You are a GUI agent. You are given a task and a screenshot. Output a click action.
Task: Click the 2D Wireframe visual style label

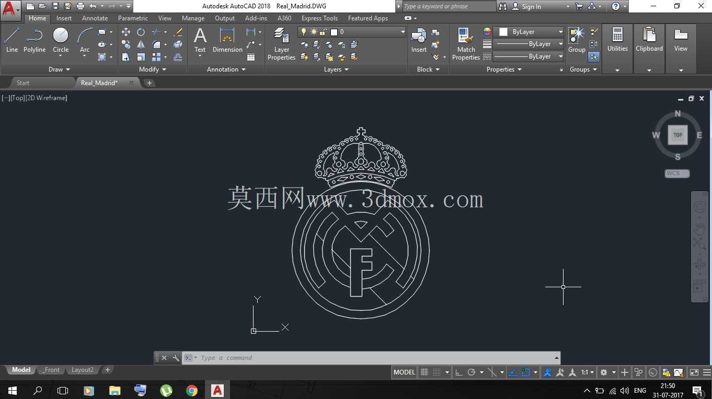click(47, 98)
